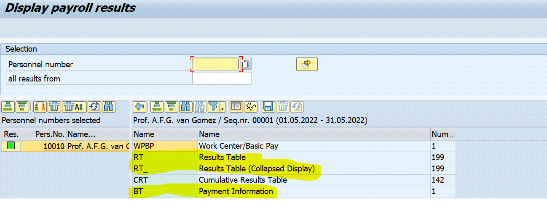547x202 pixels.
Task: Click the 'all results from' input field
Action: [x=222, y=79]
